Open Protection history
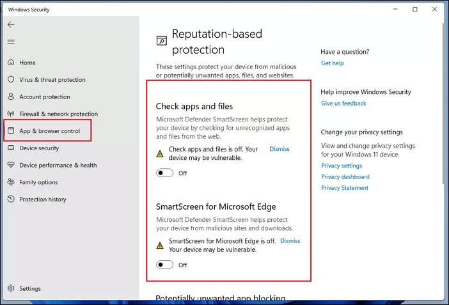The width and height of the screenshot is (449, 305). [43, 199]
